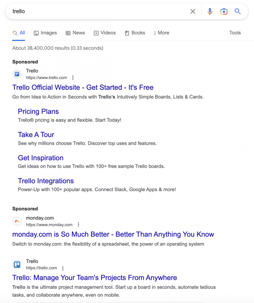
Task: Open the Videos results tab
Action: pos(105,33)
